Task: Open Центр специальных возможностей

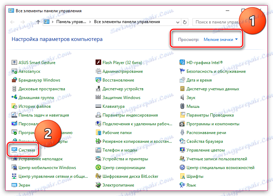Action: coord(220,167)
